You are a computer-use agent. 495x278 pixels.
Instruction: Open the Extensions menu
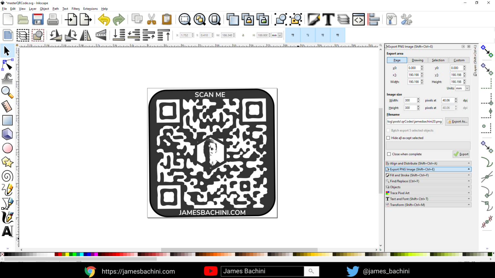90,9
